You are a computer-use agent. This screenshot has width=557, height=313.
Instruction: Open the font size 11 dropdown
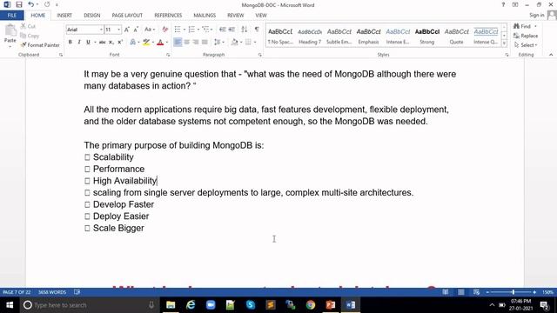[118, 30]
